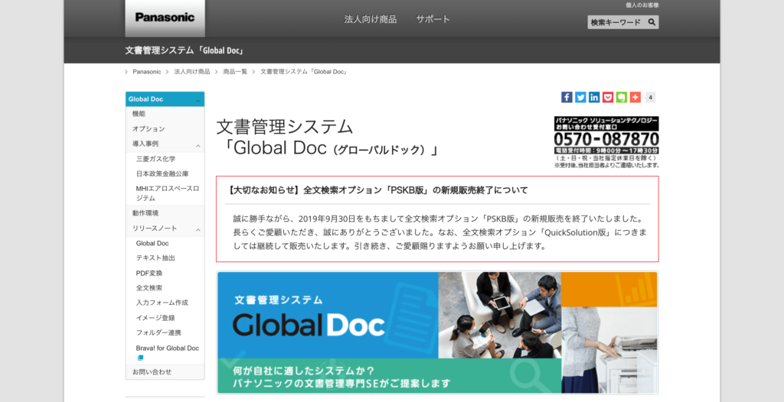
Task: Open テキスト抽出 release notes
Action: [155, 258]
